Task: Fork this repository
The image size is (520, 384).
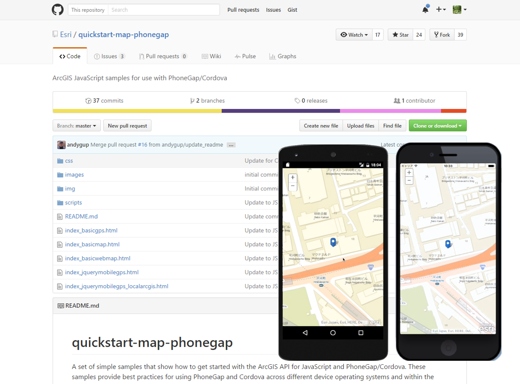Action: pos(442,35)
